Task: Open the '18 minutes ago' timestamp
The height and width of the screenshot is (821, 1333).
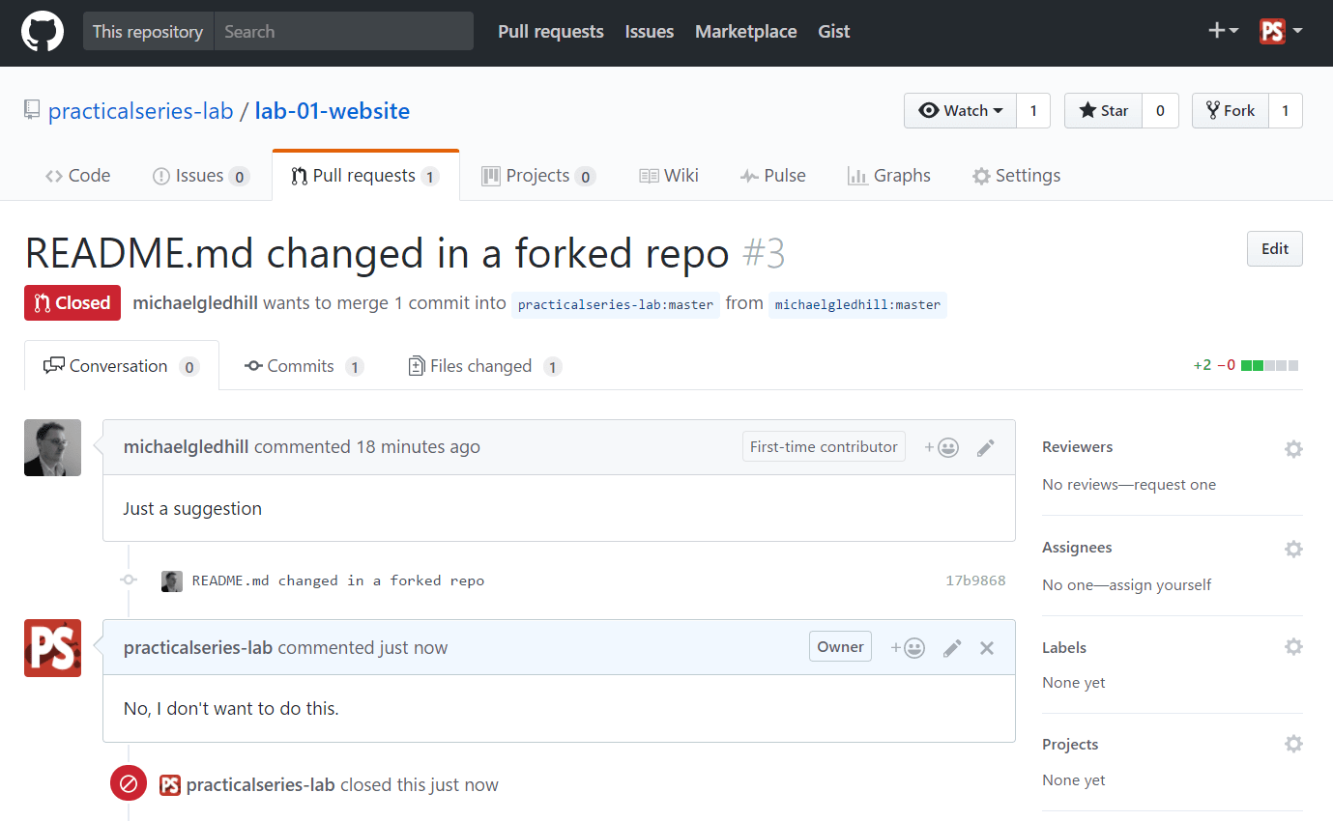Action: click(x=418, y=447)
